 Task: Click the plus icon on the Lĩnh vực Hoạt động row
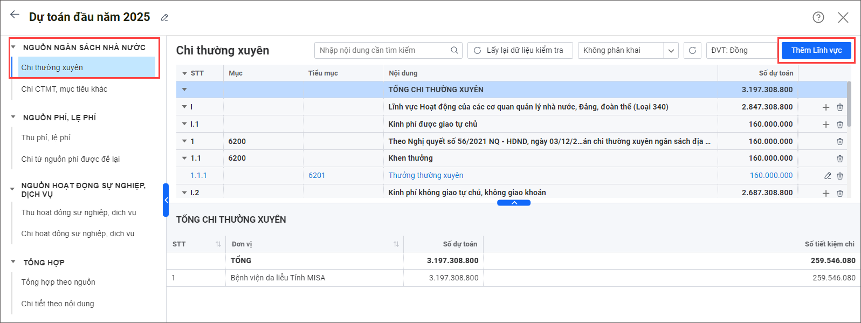(825, 107)
